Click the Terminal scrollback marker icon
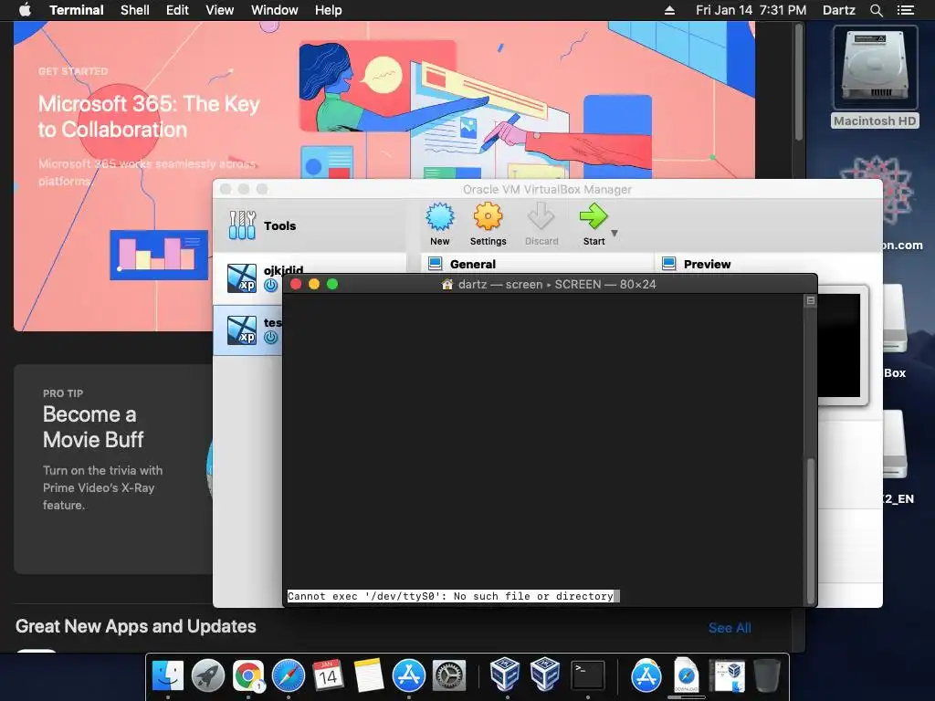 point(811,301)
